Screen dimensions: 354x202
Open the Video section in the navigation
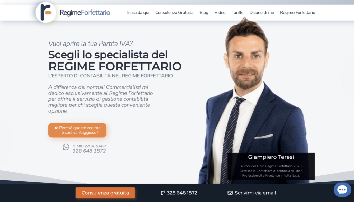220,13
